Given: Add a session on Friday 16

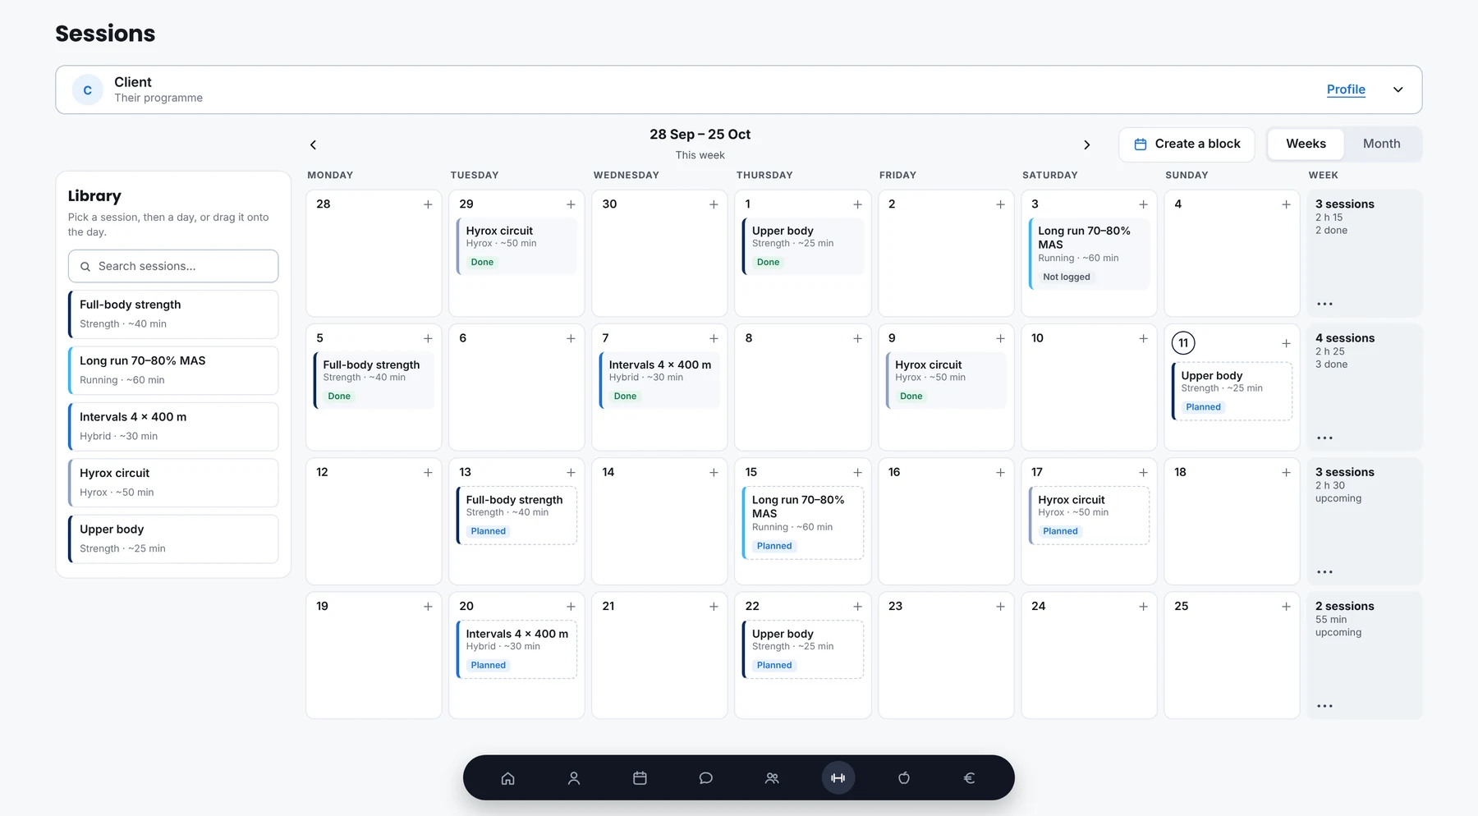Looking at the screenshot, I should pyautogui.click(x=1000, y=473).
